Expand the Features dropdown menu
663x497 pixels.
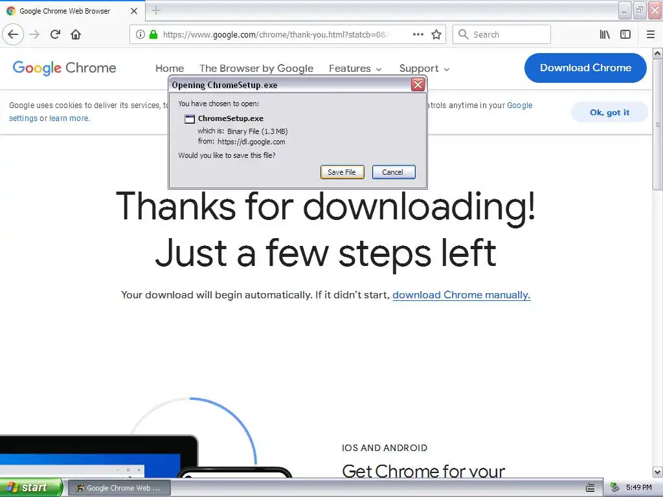pyautogui.click(x=355, y=69)
